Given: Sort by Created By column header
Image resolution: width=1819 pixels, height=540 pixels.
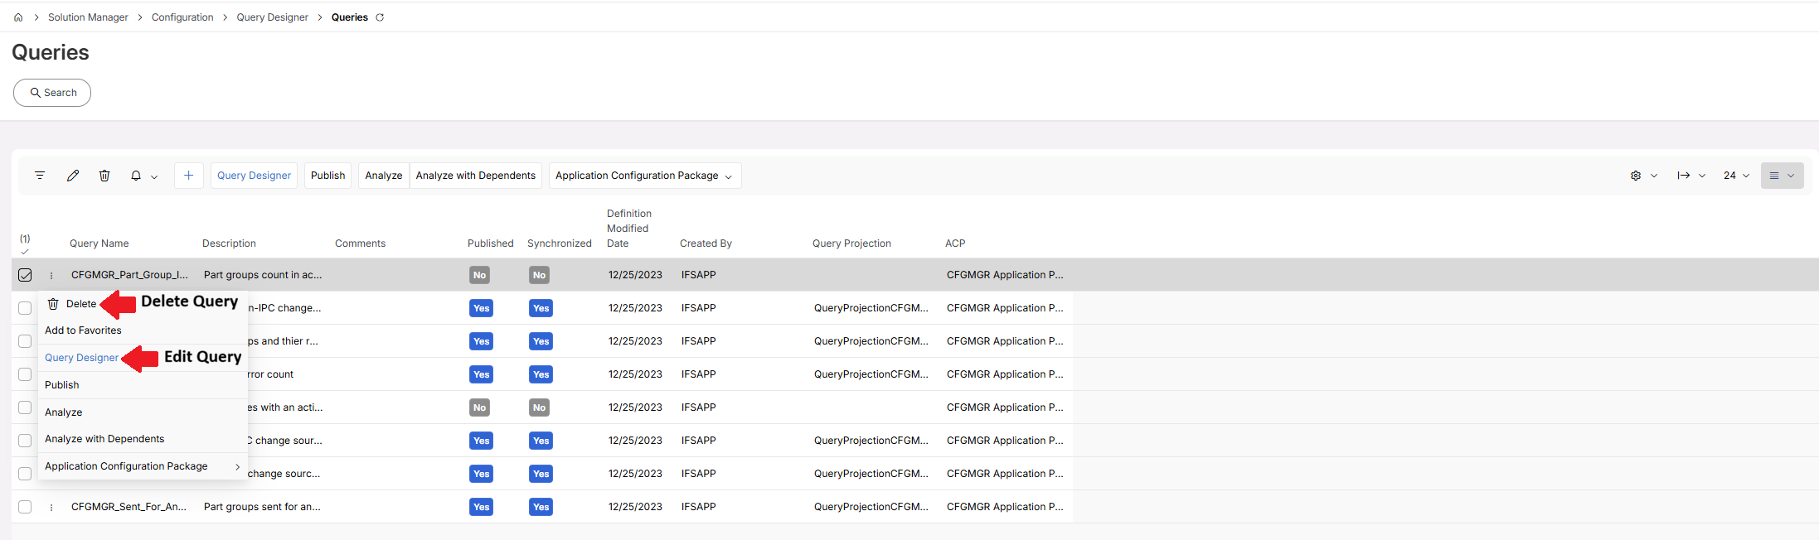Looking at the screenshot, I should click(x=706, y=243).
